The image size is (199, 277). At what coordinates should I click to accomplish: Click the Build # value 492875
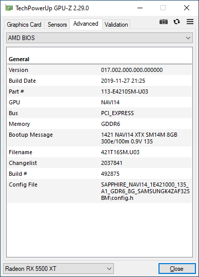[110, 174]
